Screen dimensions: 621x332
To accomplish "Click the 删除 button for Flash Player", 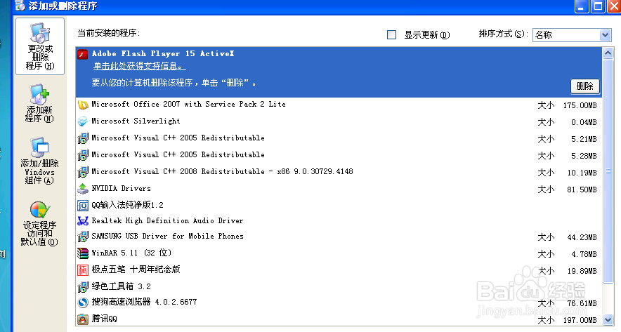I will pyautogui.click(x=584, y=86).
